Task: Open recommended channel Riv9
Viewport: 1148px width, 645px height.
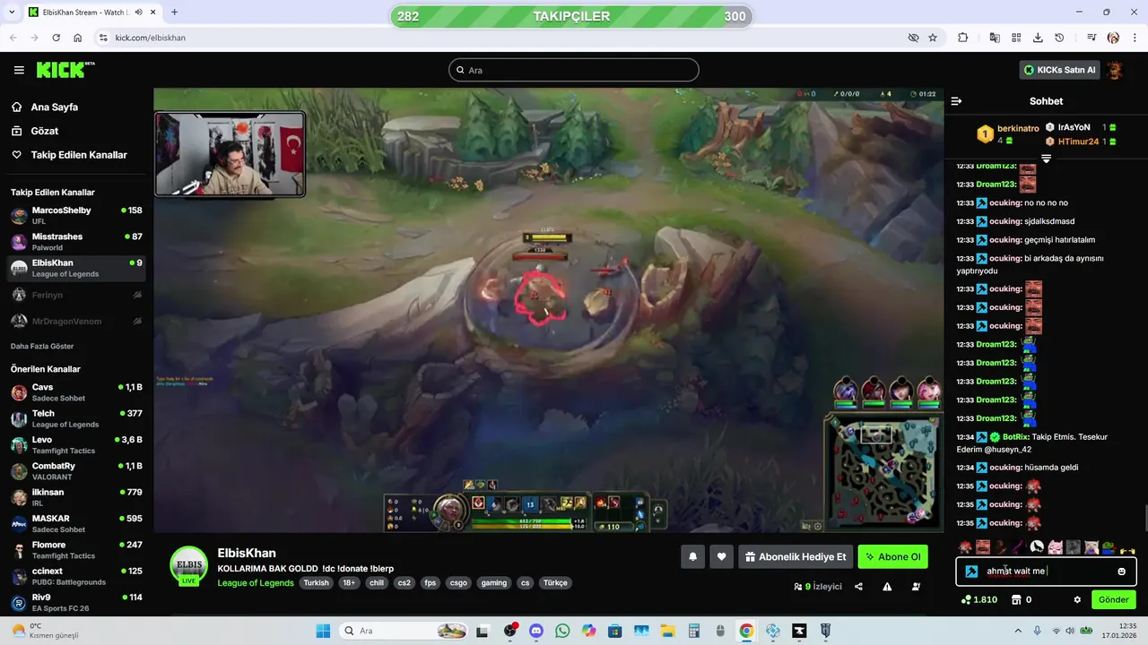Action: tap(76, 602)
